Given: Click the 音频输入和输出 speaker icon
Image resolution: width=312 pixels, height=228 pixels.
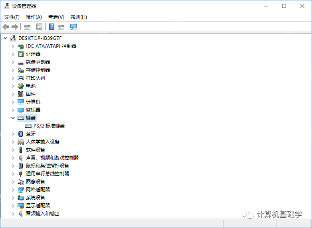Looking at the screenshot, I should [21, 214].
